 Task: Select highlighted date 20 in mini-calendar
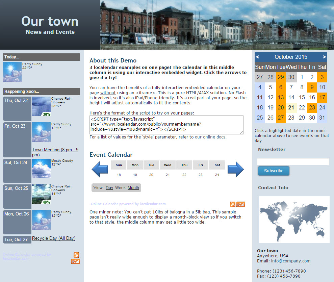[281, 107]
